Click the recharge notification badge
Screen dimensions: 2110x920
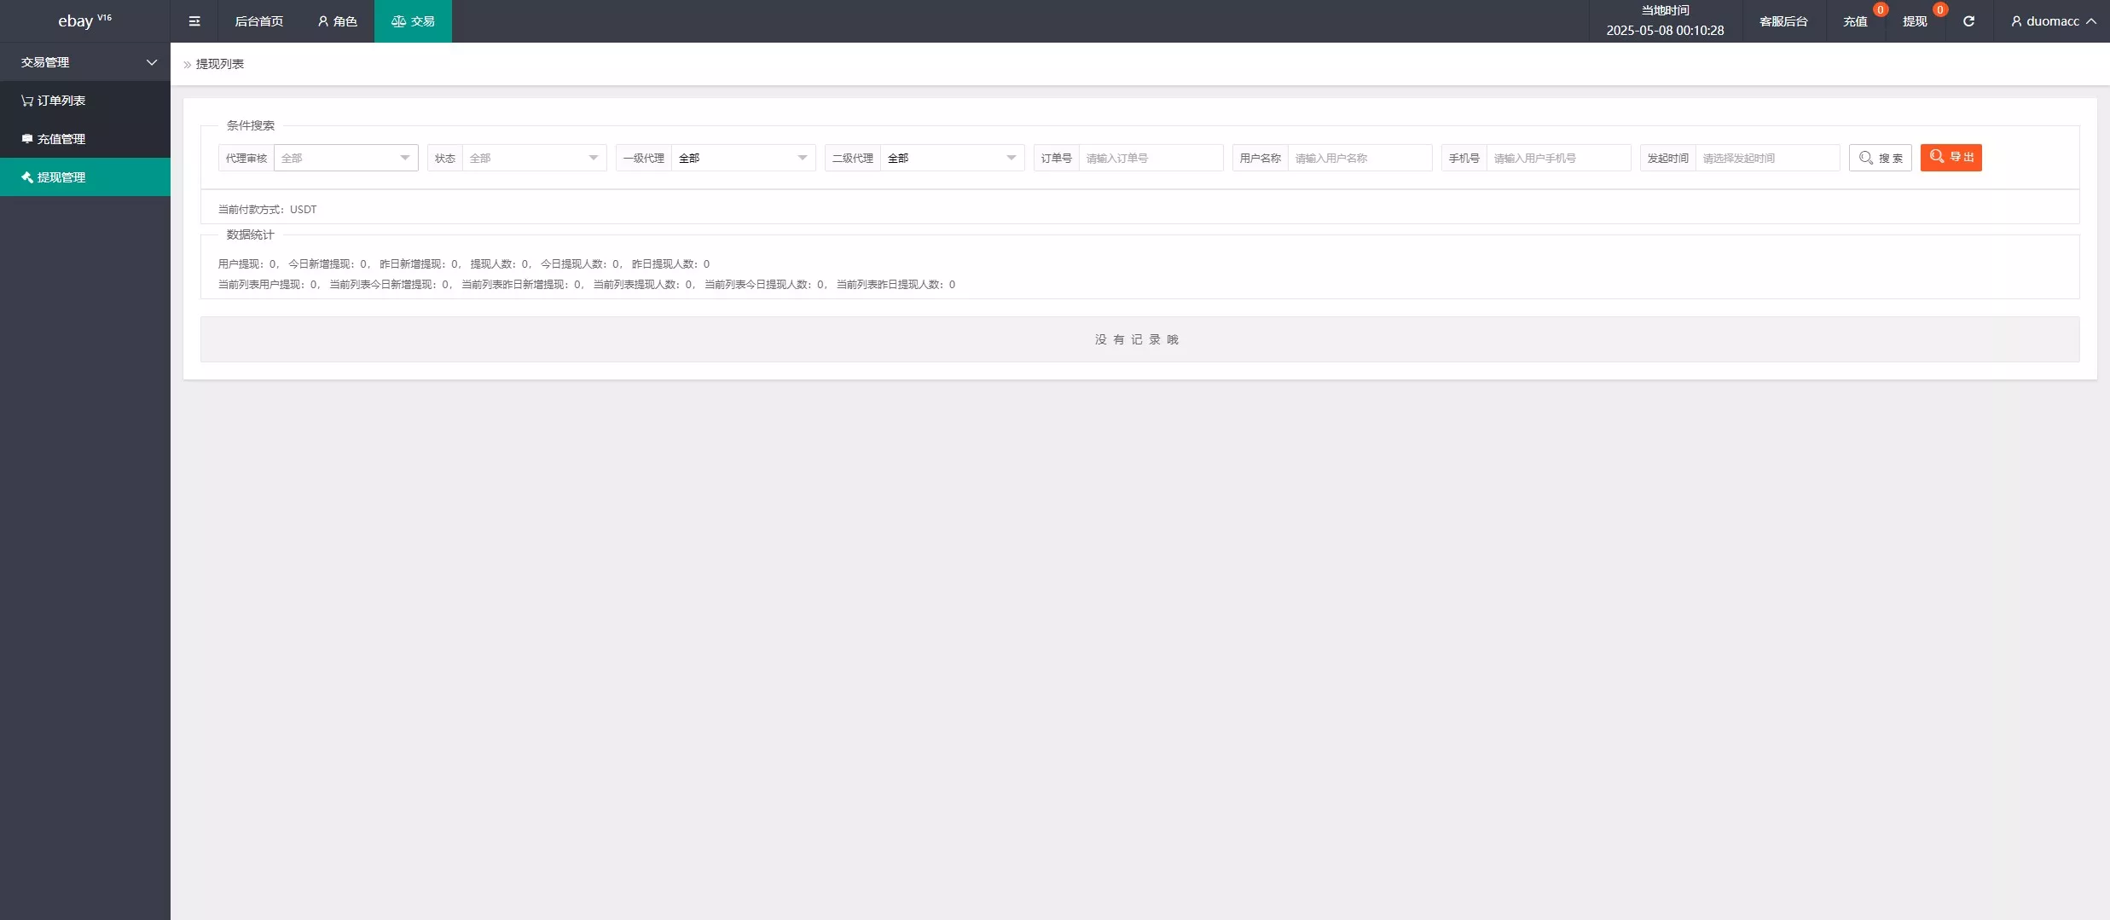tap(1880, 10)
